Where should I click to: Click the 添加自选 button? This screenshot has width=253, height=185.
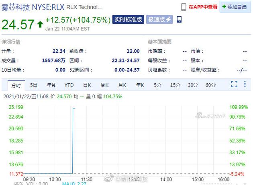pos(235,7)
